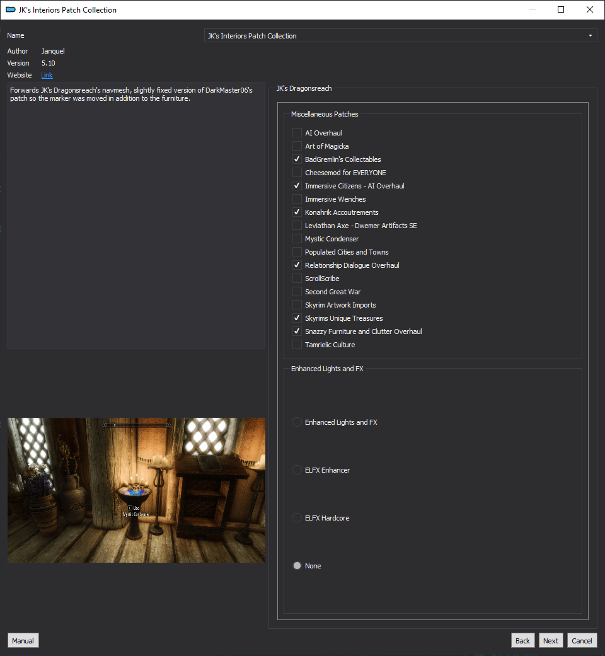The image size is (605, 656).
Task: Tick Cheesemod for EVERYONE checkbox
Action: coord(297,173)
